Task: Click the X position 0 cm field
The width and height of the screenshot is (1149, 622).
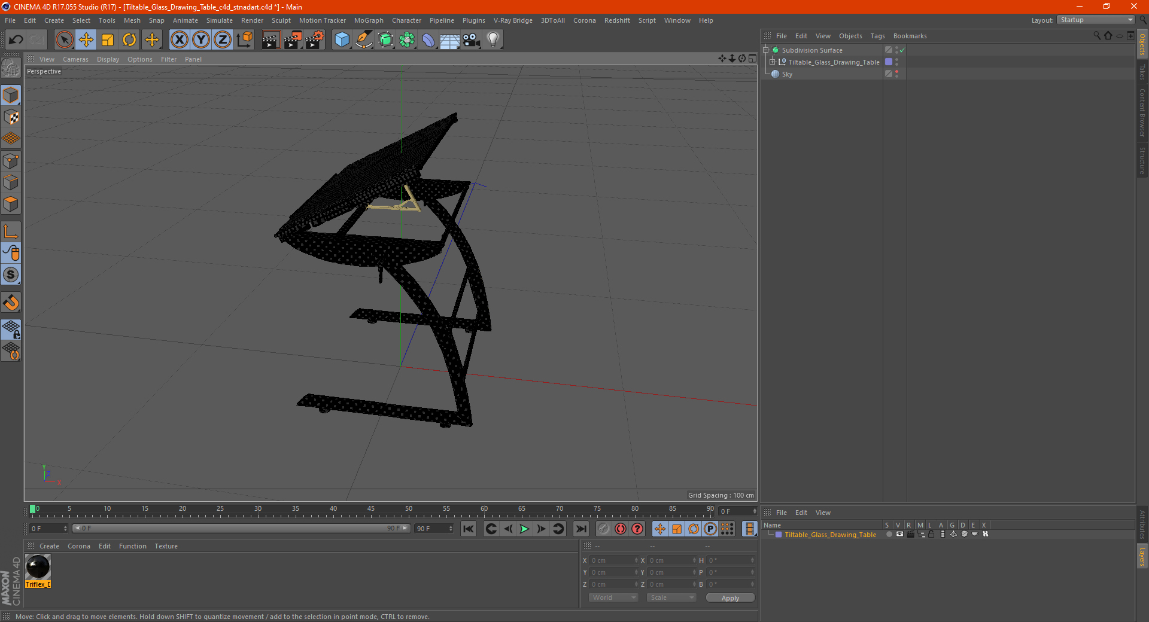Action: click(615, 560)
